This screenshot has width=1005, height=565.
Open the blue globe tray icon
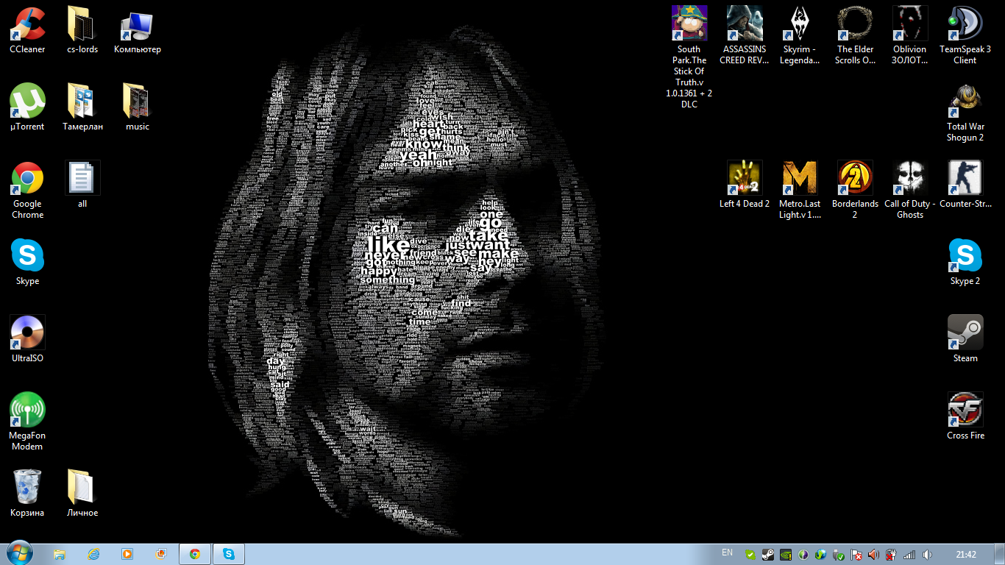821,555
